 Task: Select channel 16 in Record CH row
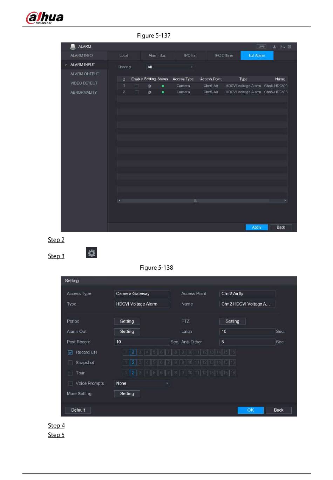(x=233, y=352)
